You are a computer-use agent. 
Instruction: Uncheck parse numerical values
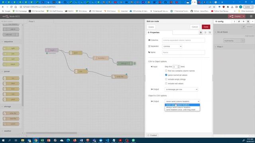coord(166,75)
